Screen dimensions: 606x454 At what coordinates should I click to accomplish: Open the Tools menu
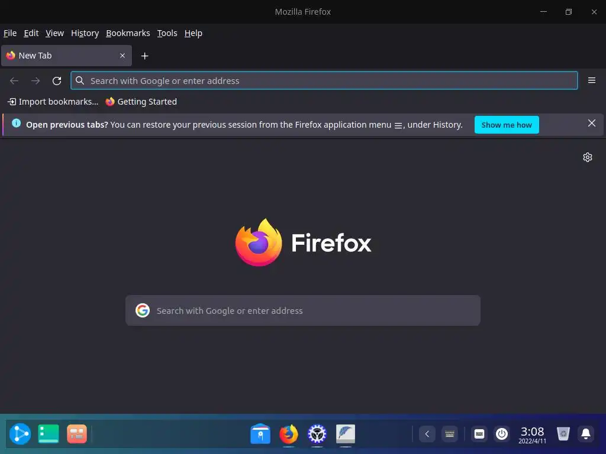167,33
